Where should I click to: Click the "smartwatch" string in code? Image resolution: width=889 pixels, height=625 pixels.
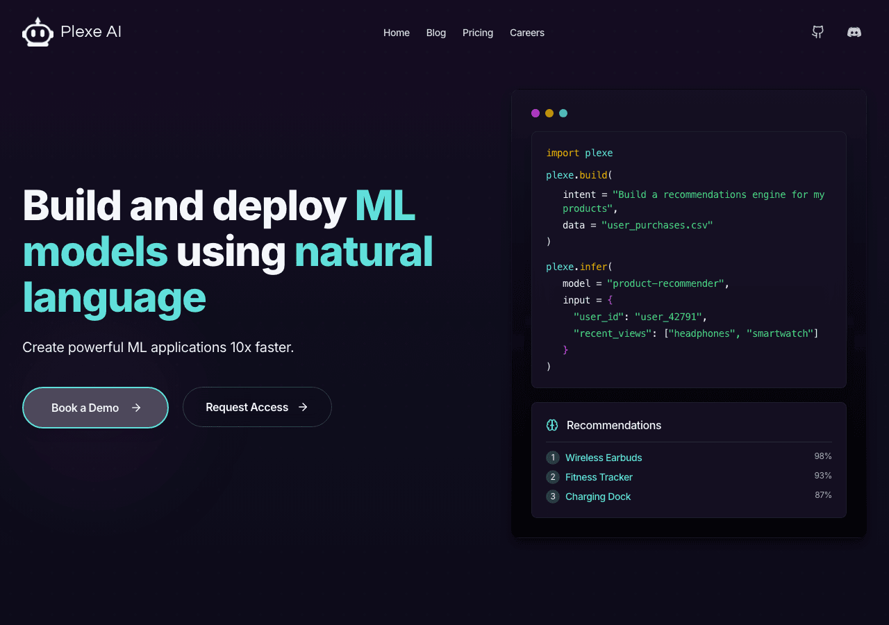779,333
